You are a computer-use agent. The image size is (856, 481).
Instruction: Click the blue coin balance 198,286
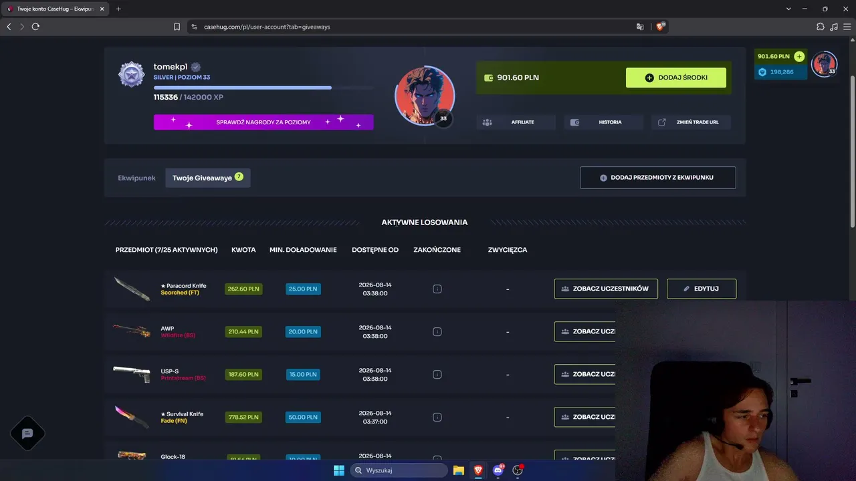781,71
